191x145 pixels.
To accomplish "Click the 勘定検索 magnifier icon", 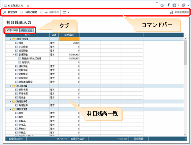I will point(5,12).
